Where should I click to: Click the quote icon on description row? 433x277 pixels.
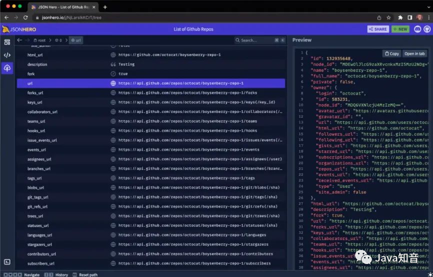(x=113, y=64)
